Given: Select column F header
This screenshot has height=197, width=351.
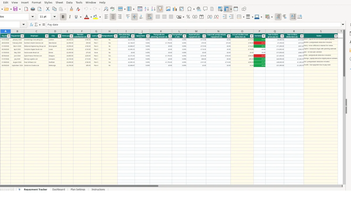Looking at the screenshot, I should (x=82, y=31).
